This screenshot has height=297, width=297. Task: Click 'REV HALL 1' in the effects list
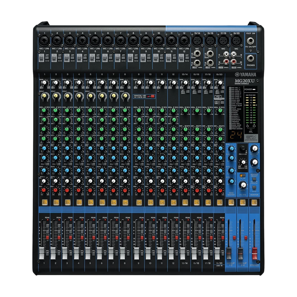click(236, 88)
